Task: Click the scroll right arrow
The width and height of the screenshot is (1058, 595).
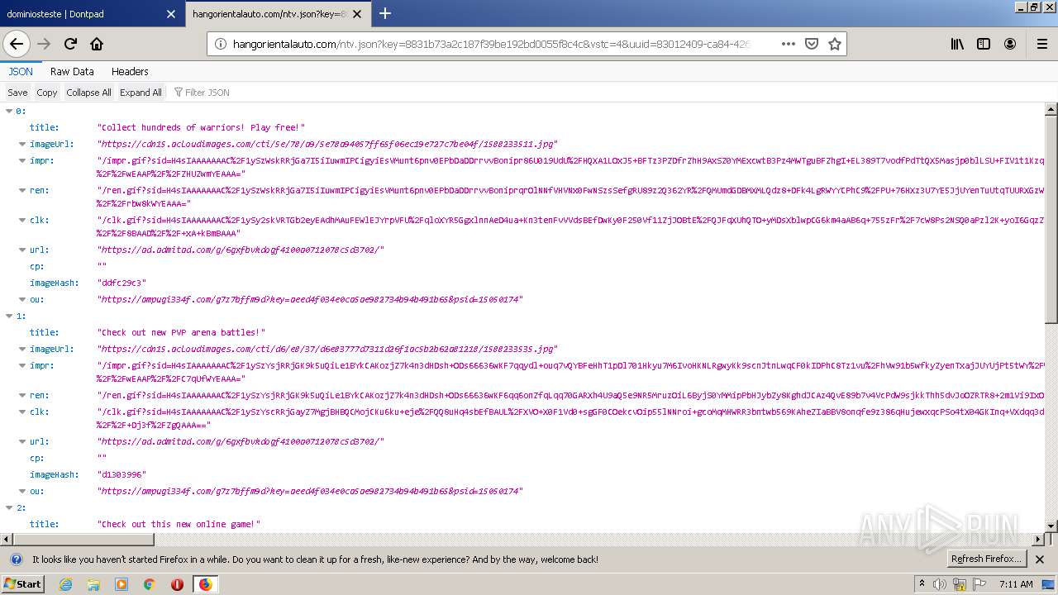Action: (x=1039, y=539)
